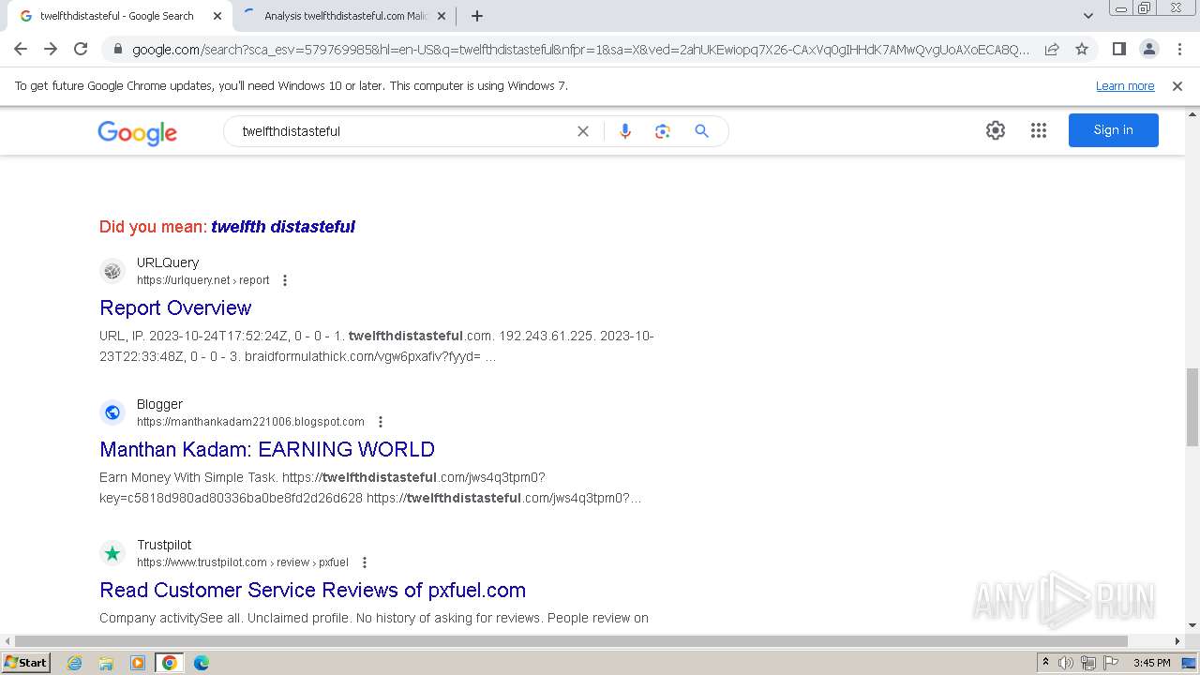Share this page icon in address bar
Screen dimensions: 1200x675
[1052, 49]
